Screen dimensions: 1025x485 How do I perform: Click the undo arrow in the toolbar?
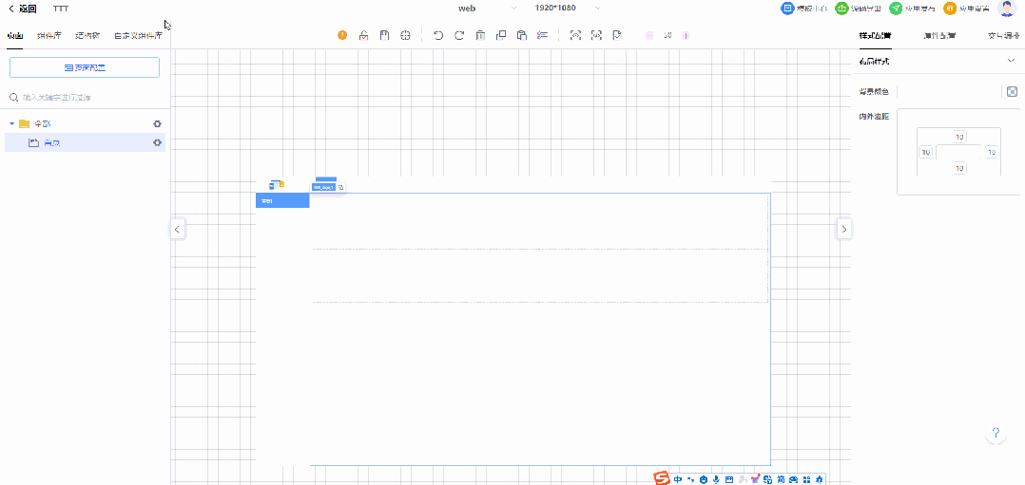point(438,35)
